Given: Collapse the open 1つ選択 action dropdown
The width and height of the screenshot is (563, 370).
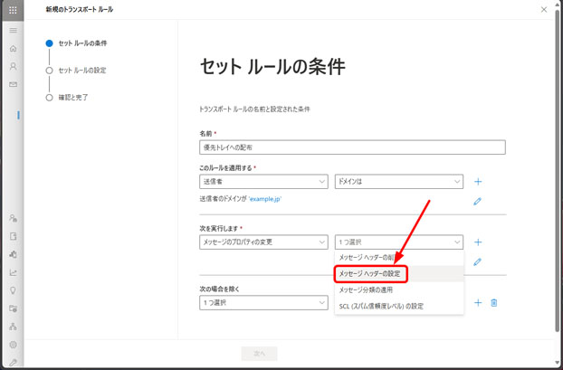Looking at the screenshot, I should pyautogui.click(x=399, y=242).
